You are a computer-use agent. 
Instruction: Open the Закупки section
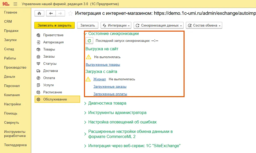pos(10,40)
